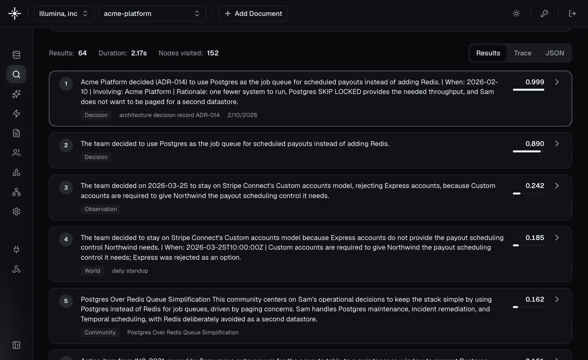Click the lightning bolt sidebar icon

point(16,114)
